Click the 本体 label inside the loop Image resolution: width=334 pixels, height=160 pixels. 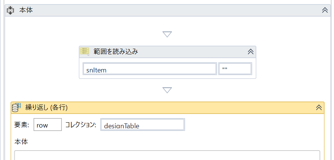21,142
